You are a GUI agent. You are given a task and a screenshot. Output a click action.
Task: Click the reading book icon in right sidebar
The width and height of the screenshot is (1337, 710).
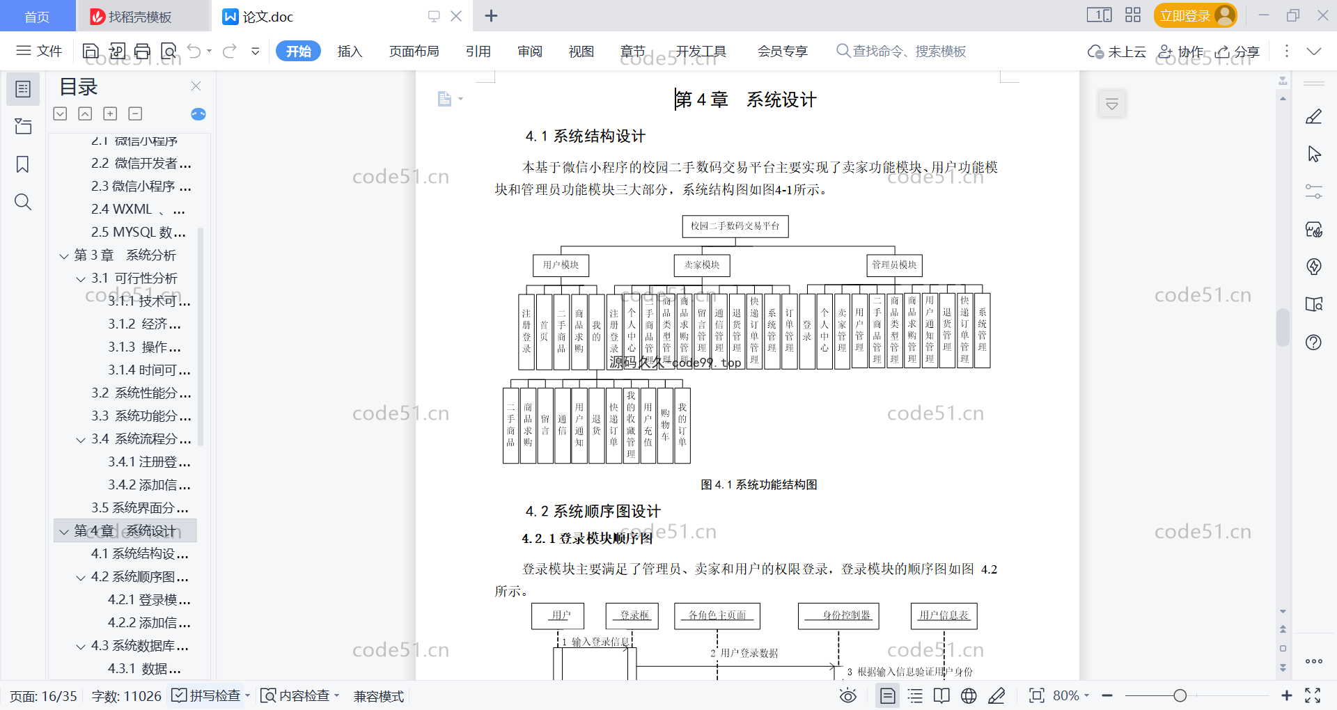click(1314, 304)
